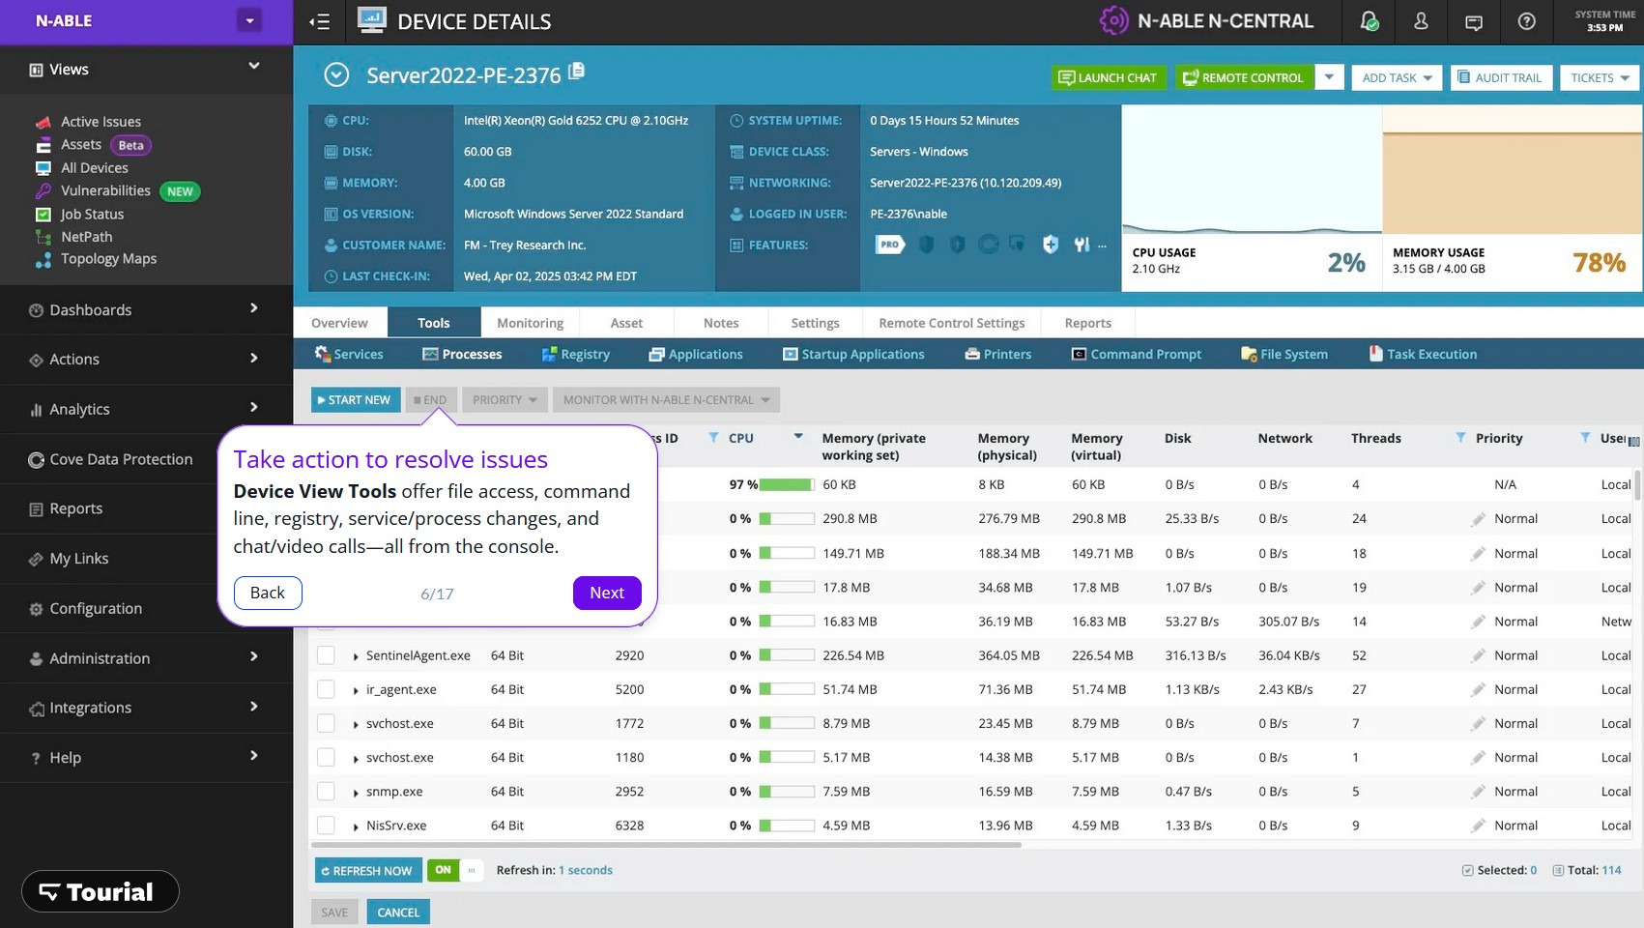Open Active Issues view
The image size is (1644, 928).
pos(101,122)
